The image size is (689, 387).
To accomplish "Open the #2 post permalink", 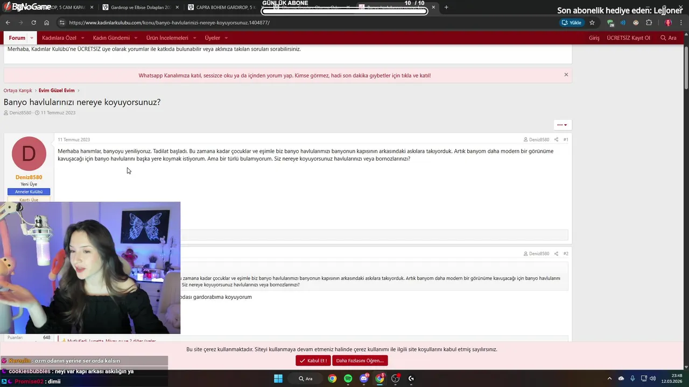I will [566, 254].
